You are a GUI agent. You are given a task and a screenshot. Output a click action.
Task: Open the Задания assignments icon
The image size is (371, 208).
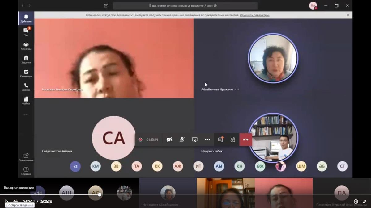pos(26,59)
